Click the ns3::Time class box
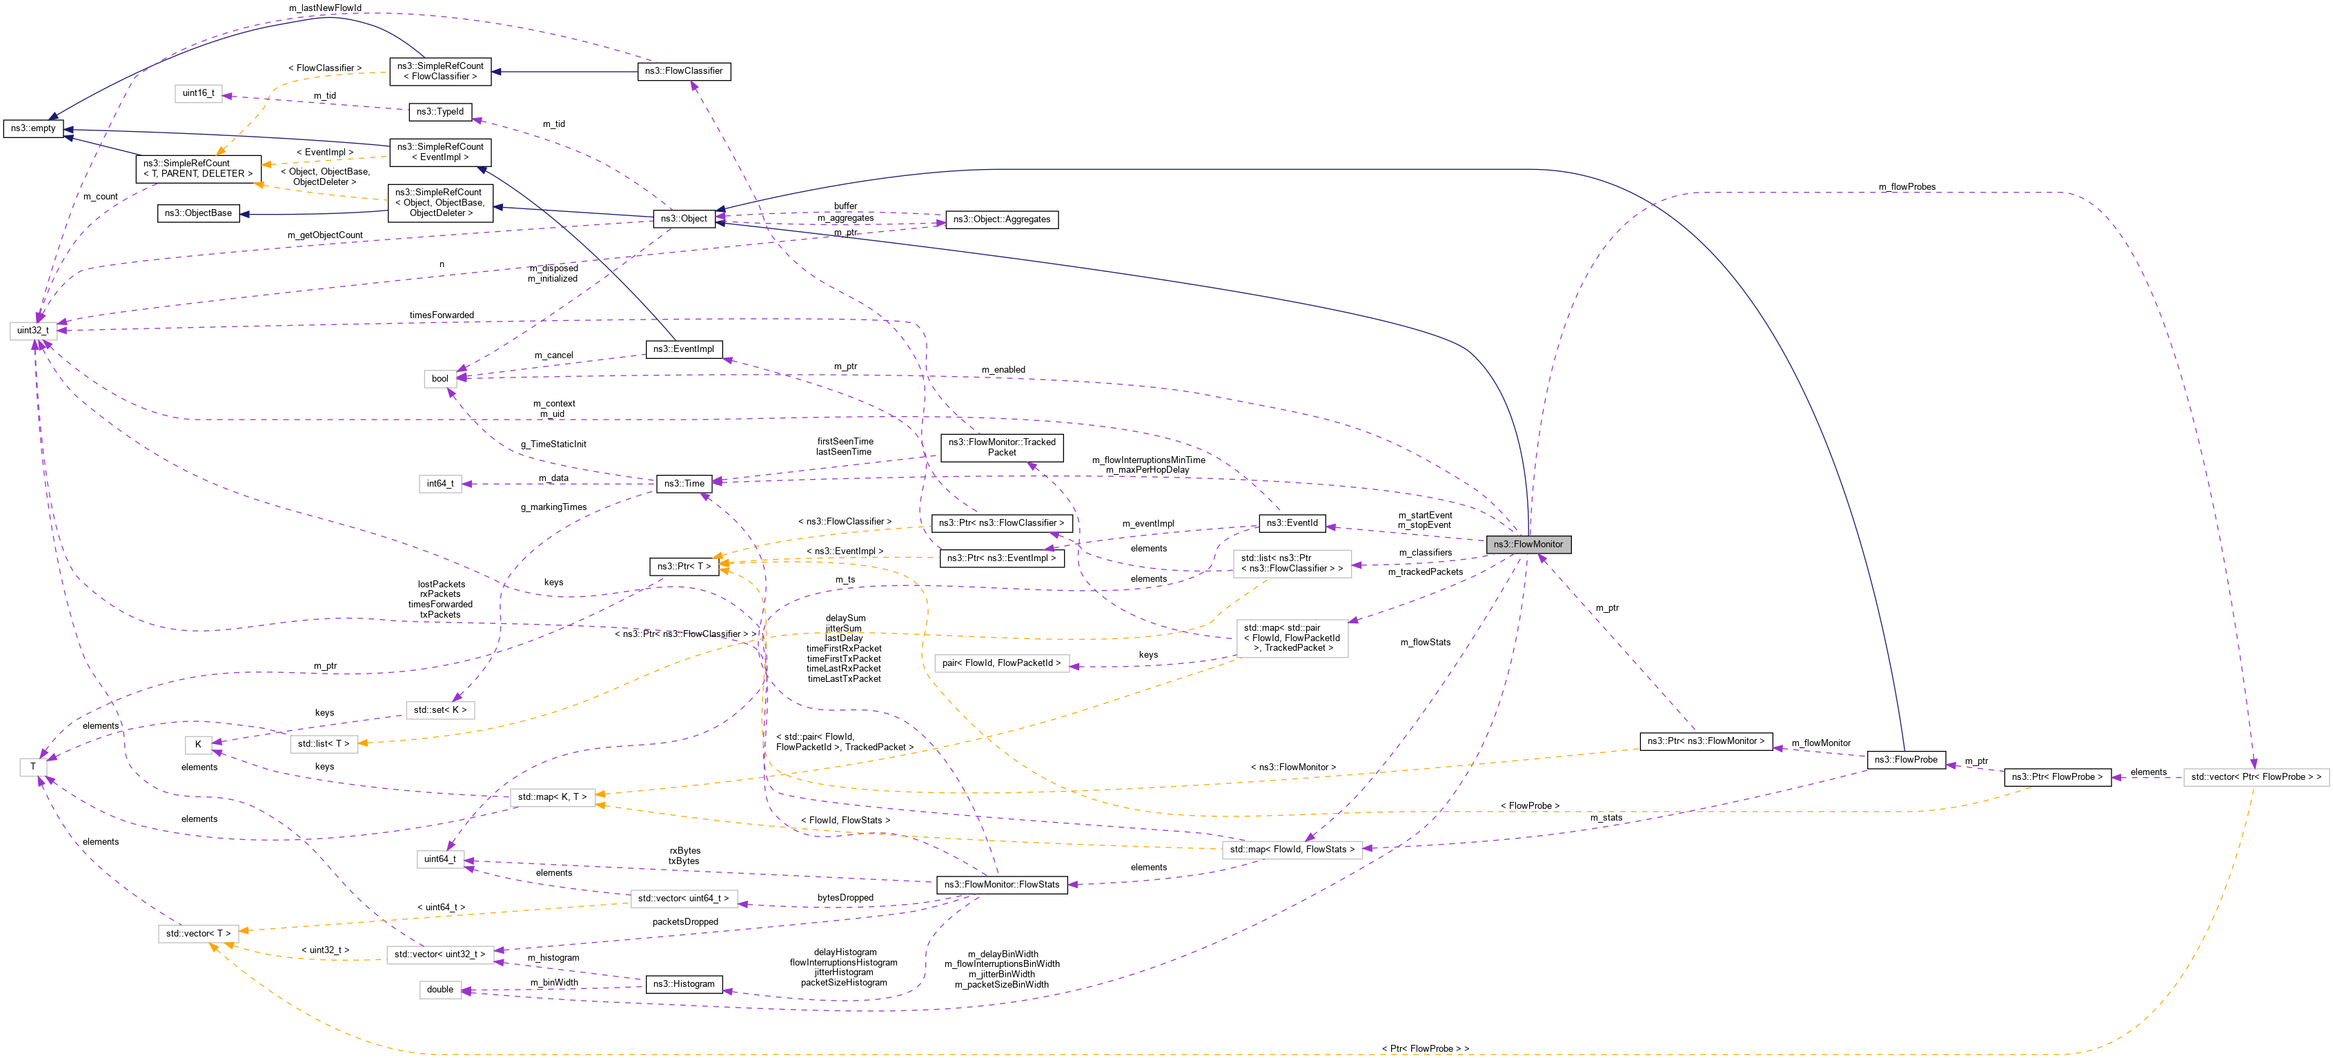The width and height of the screenshot is (2333, 1058). pyautogui.click(x=685, y=483)
